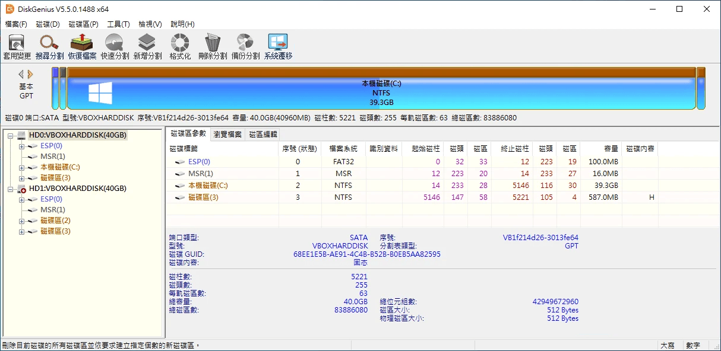Go to the next disk arrow
Viewport: 721px width, 351px height.
[x=31, y=74]
